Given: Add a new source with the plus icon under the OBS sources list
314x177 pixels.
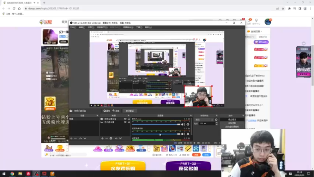Looking at the screenshot, I should click(102, 138).
